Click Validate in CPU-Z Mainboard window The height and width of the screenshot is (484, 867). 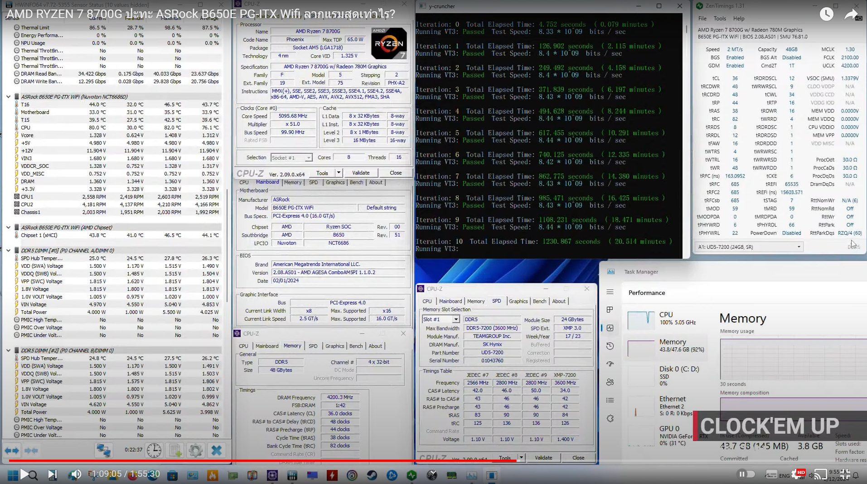click(x=361, y=173)
